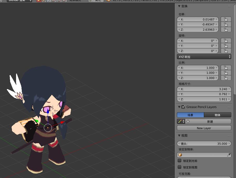This screenshot has width=236, height=178.
Task: Click the 视图 panel drag grip
Action: pos(229,136)
